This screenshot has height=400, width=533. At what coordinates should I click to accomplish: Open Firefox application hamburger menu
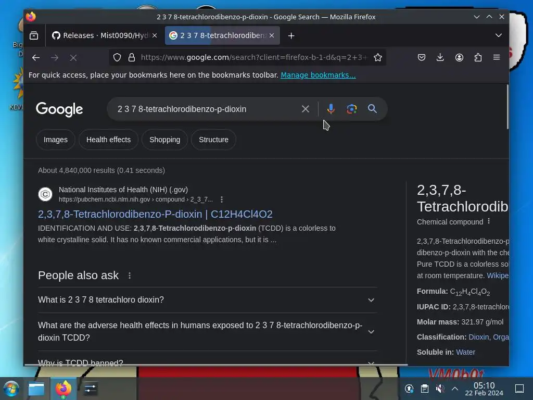496,57
